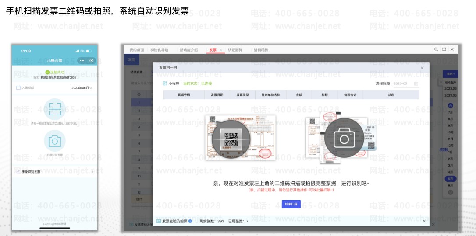The height and width of the screenshot is (236, 476).
Task: Tap the camera photo icon on phone
Action: pos(55,141)
